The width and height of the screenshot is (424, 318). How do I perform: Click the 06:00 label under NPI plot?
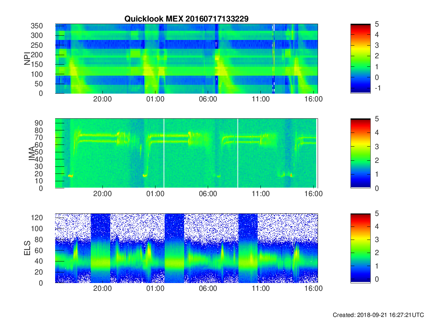(208, 100)
